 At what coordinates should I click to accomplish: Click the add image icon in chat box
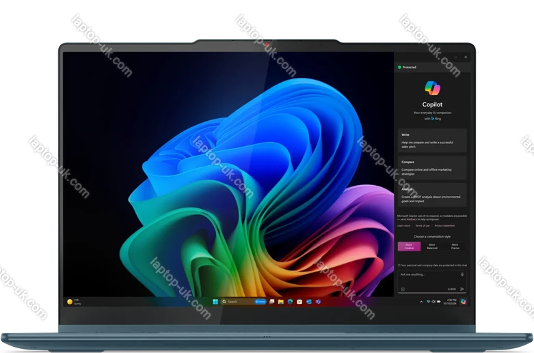point(403,289)
